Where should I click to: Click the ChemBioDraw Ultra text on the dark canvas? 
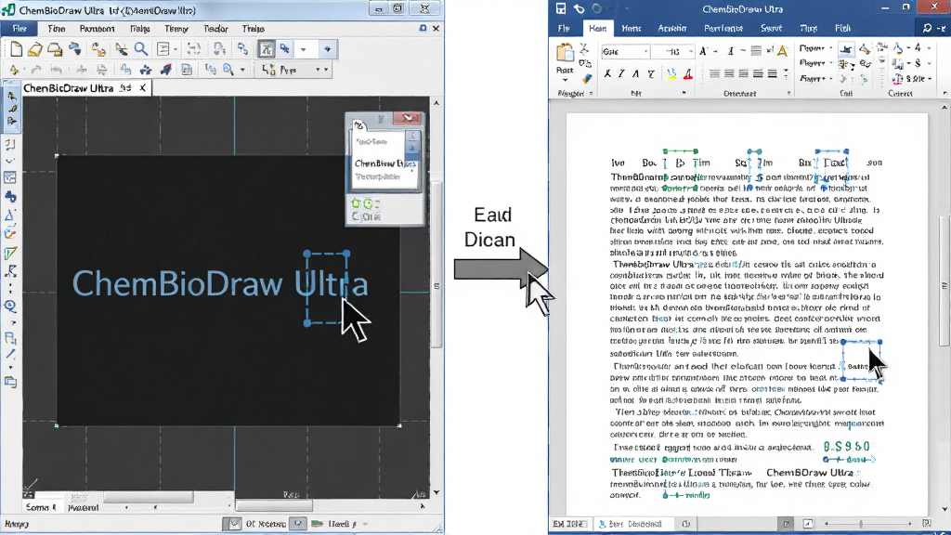pos(220,283)
